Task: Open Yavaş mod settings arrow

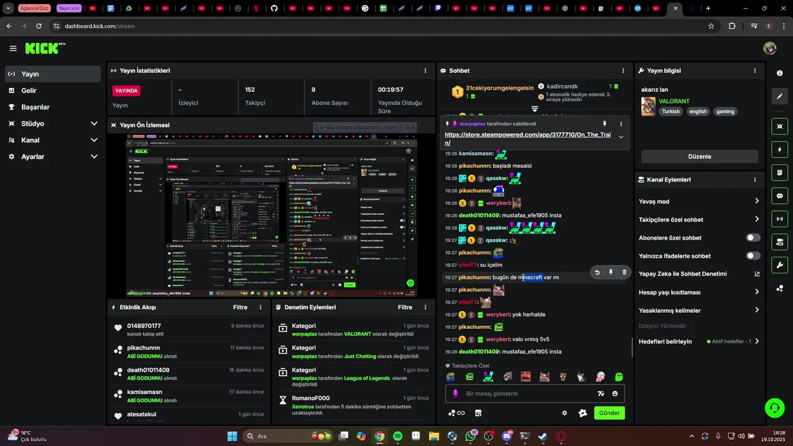Action: click(757, 201)
